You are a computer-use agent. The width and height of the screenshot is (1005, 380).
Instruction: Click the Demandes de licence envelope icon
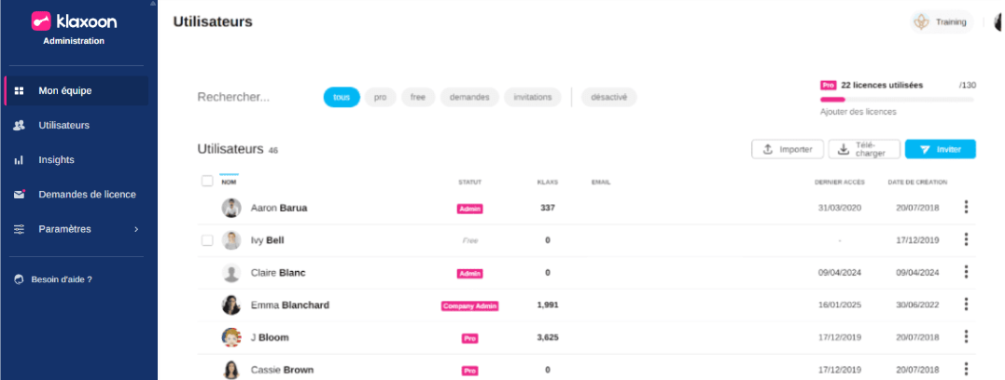click(x=19, y=195)
